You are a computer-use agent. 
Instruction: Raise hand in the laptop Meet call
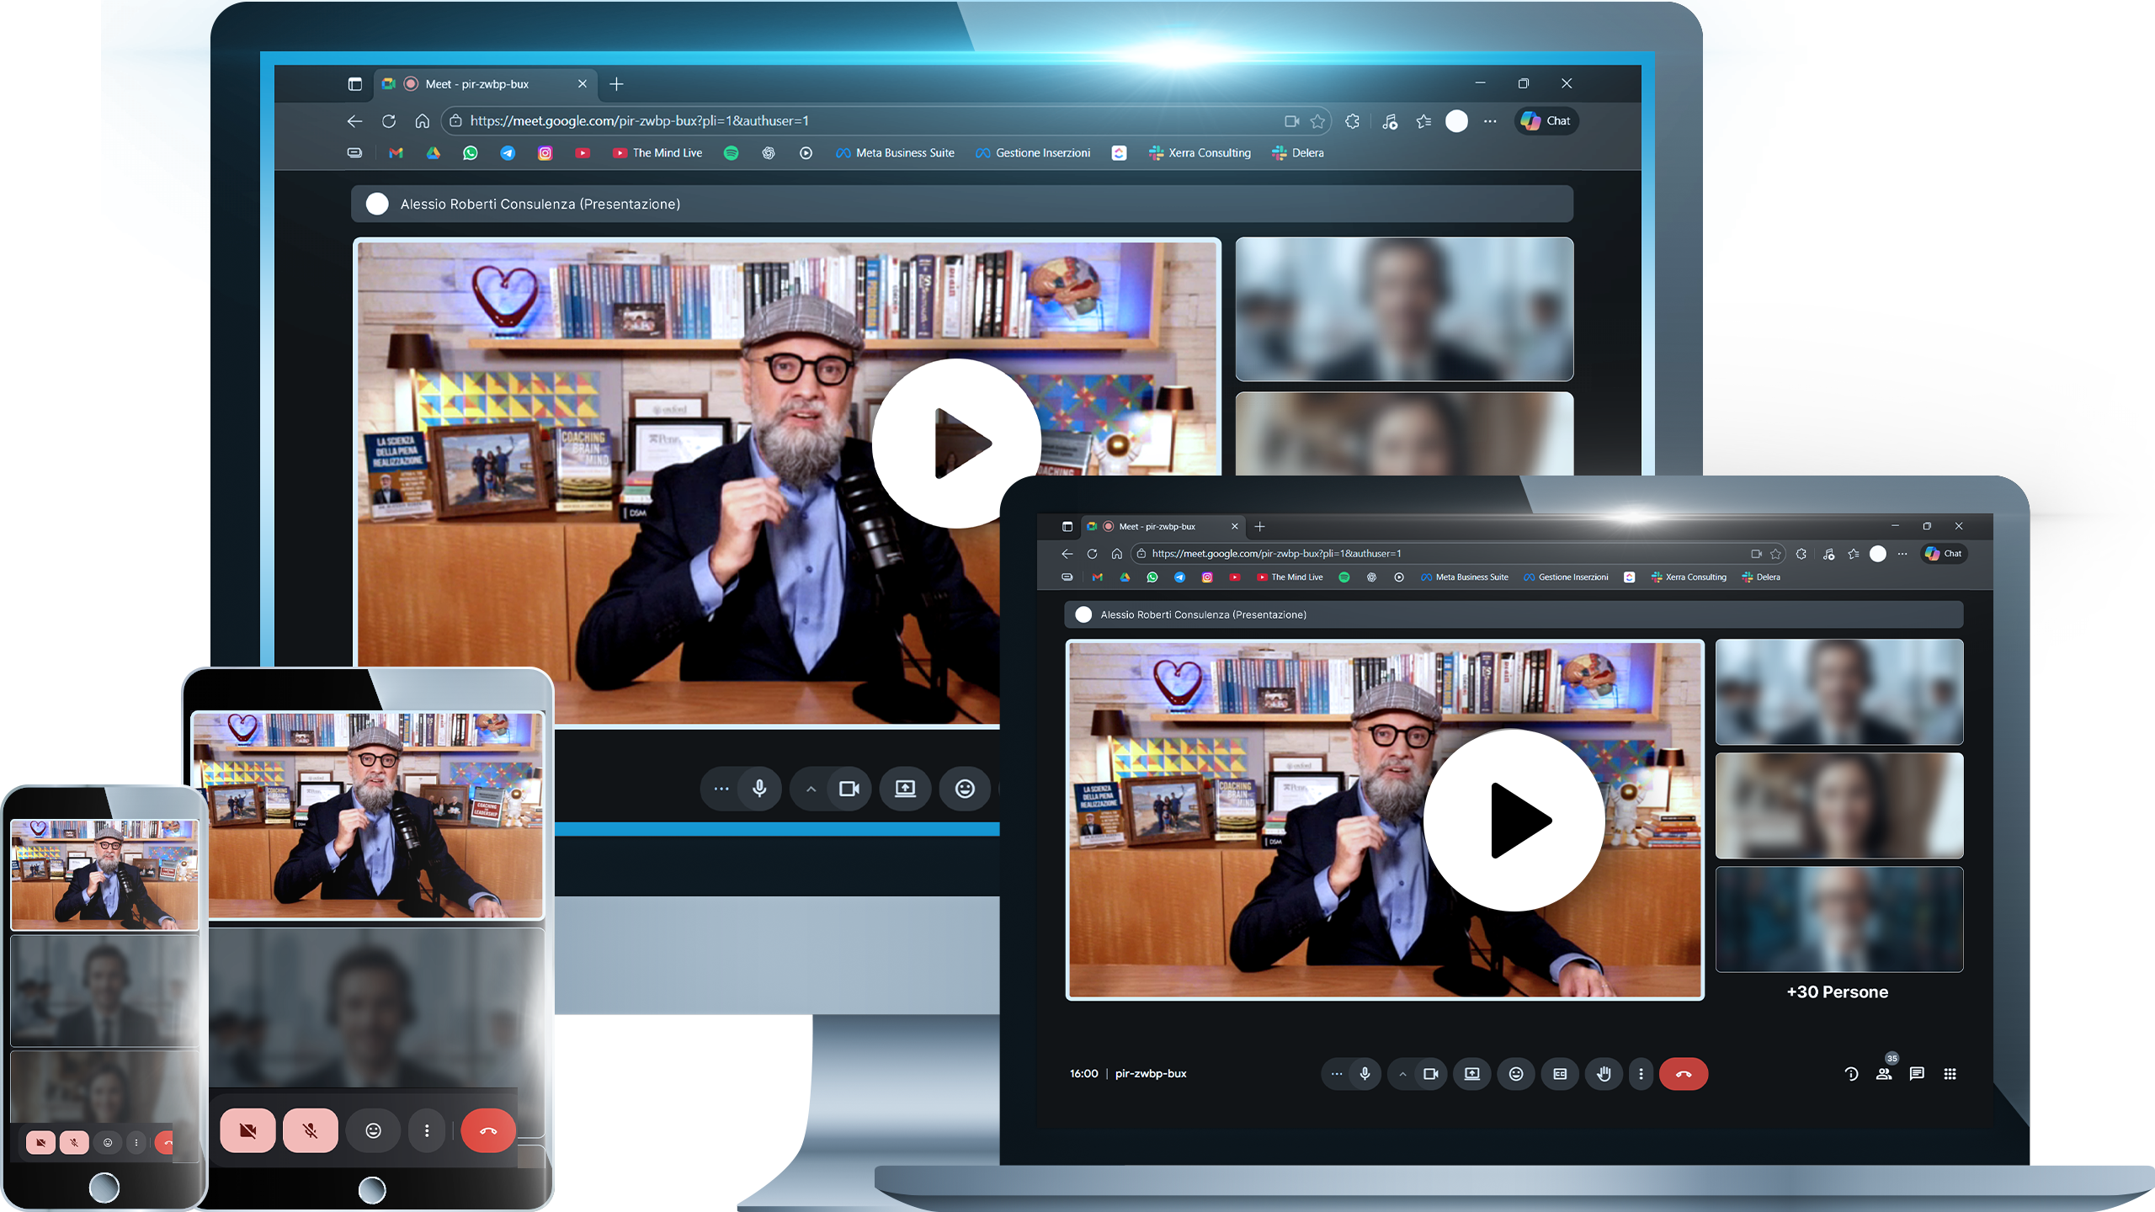click(1604, 1073)
